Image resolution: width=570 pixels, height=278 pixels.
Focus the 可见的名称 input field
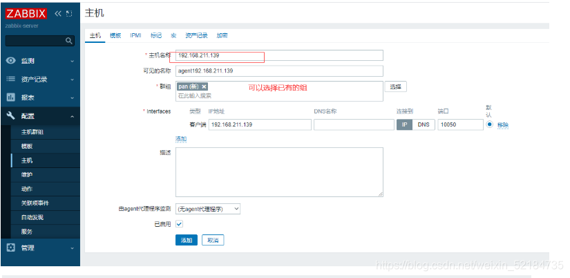coord(279,71)
